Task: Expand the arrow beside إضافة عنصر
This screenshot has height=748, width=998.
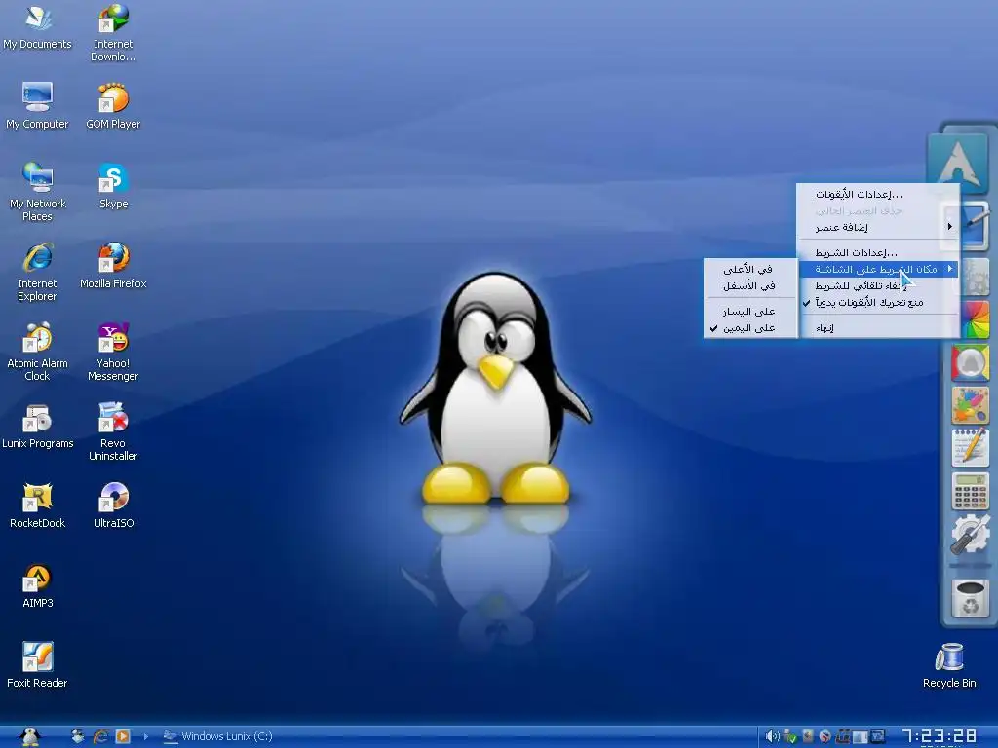Action: (x=949, y=227)
